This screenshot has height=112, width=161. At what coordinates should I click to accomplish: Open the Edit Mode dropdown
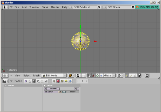54,76
